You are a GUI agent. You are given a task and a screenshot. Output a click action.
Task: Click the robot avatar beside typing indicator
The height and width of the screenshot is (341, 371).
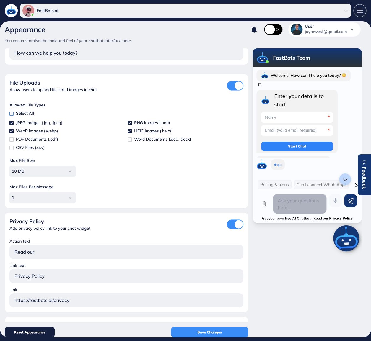(262, 165)
